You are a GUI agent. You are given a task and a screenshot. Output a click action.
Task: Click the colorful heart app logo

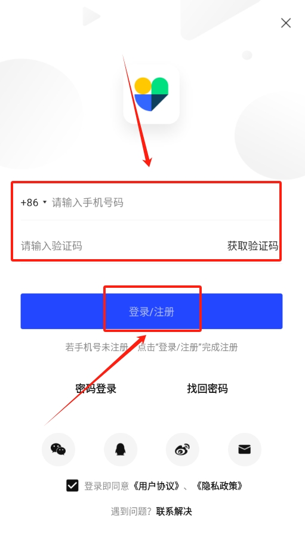pyautogui.click(x=151, y=94)
